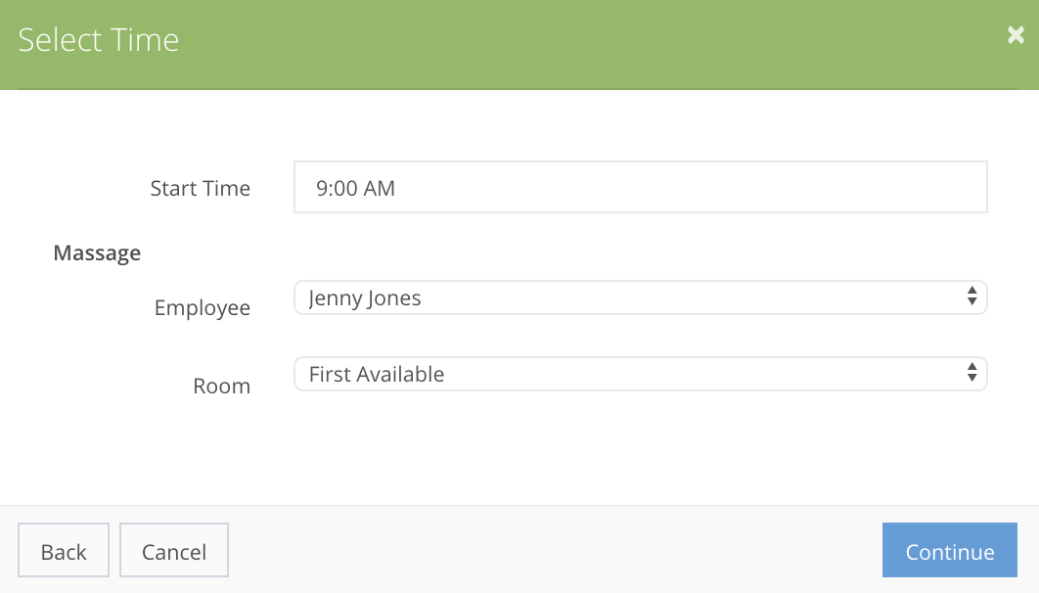Click the Room label

coord(221,386)
